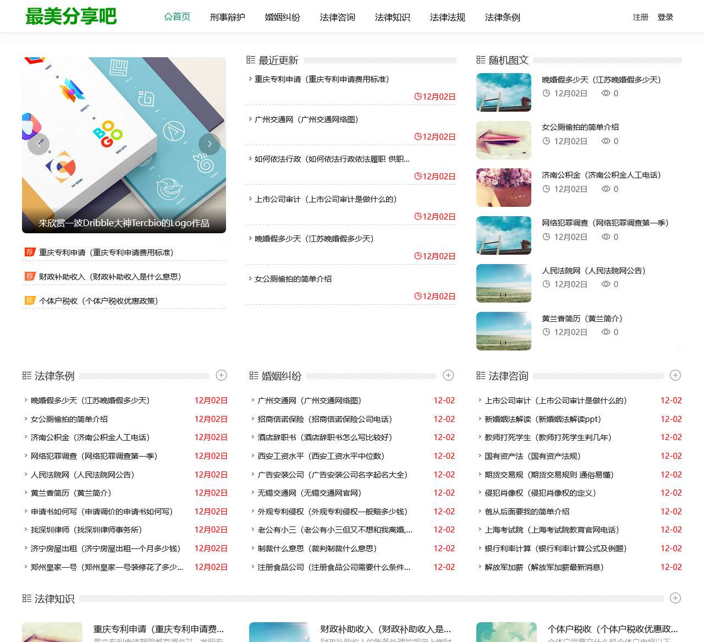Viewport: 704px width, 642px height.
Task: Click the grid icon beside 随机图文 heading
Action: click(482, 60)
